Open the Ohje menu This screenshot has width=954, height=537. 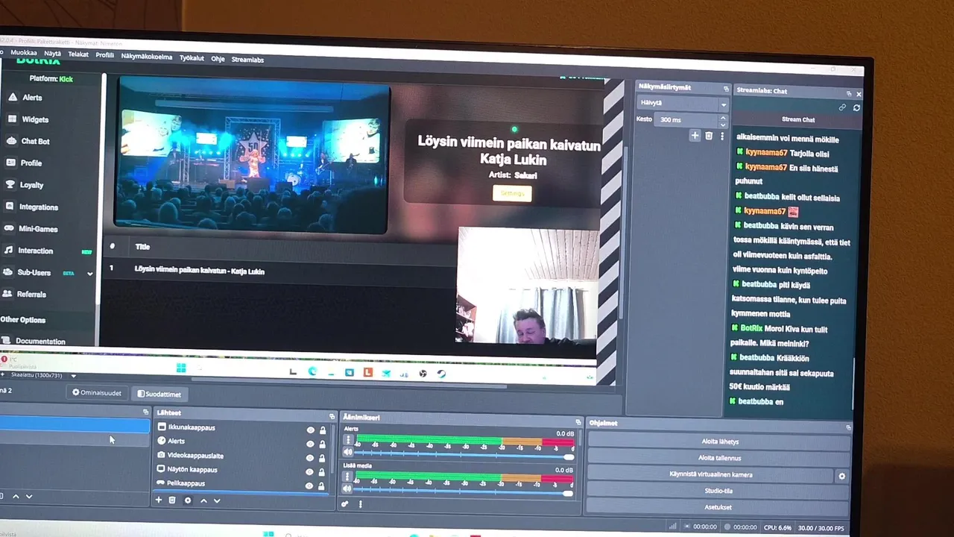pyautogui.click(x=218, y=59)
